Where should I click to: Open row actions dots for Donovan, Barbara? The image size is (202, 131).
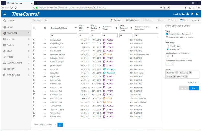45,55
